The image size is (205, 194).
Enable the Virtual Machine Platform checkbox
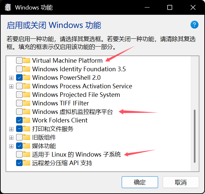19,60
